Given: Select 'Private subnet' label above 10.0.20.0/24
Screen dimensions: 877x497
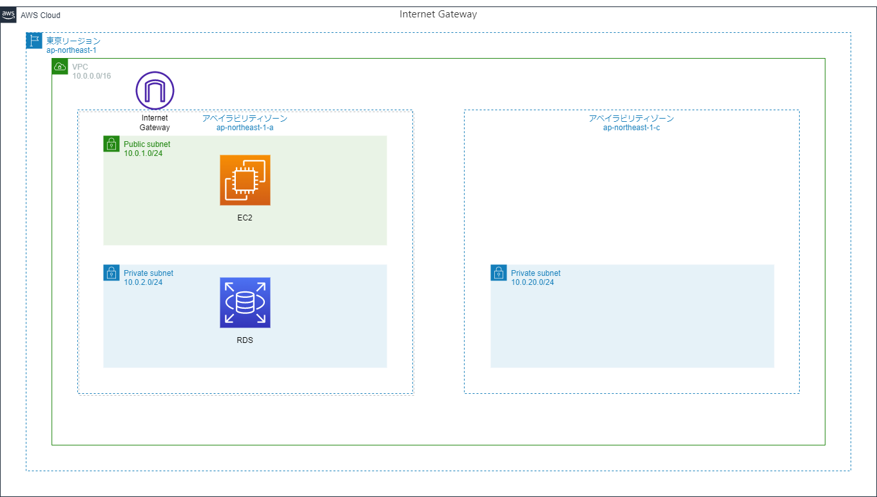Looking at the screenshot, I should [535, 273].
